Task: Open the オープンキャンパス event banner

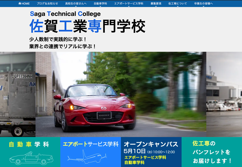Action: pyautogui.click(x=151, y=144)
